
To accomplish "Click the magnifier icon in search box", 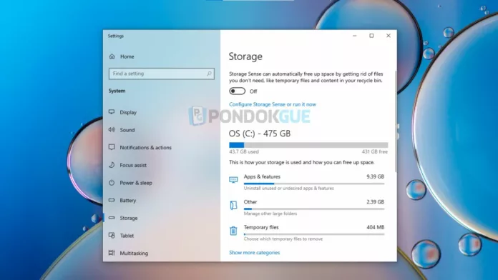I will [x=209, y=74].
